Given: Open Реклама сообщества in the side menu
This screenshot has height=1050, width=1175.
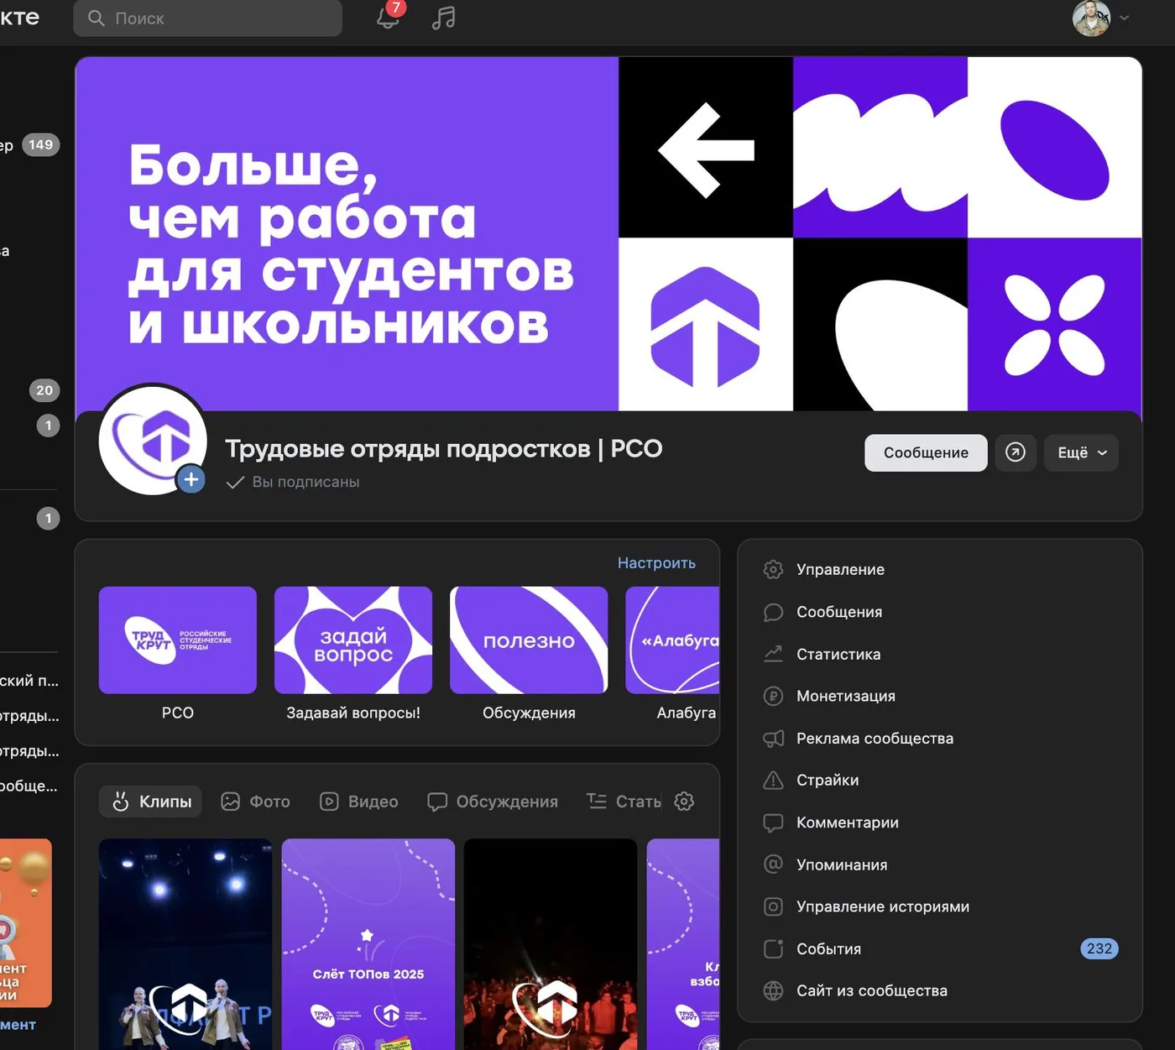Looking at the screenshot, I should click(x=940, y=738).
